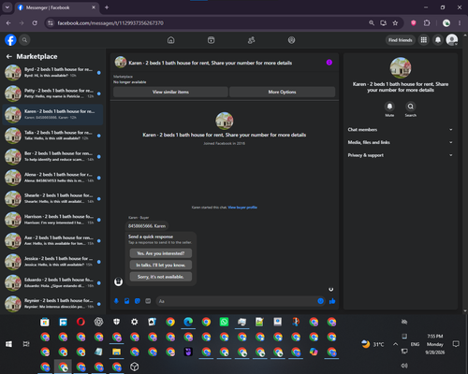
Task: Show hidden system tray icons chevron
Action: tap(395, 344)
